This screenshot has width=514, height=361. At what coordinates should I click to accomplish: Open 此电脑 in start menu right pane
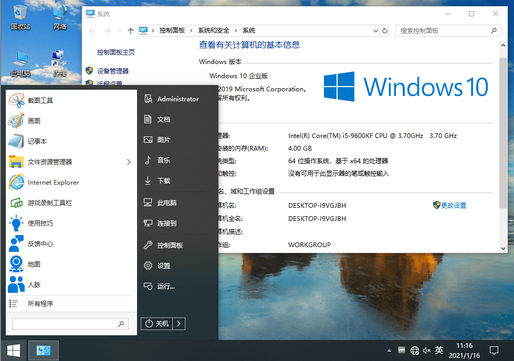tap(177, 203)
